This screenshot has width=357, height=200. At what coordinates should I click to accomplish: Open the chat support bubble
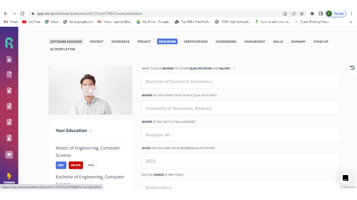(345, 178)
